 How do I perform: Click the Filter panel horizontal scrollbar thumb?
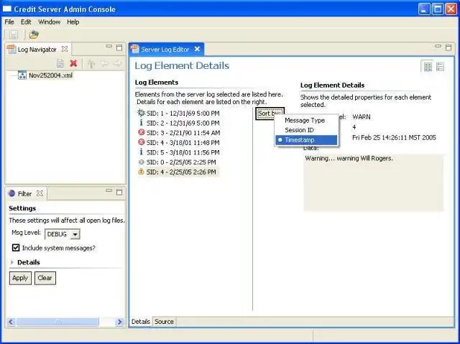[x=57, y=322]
